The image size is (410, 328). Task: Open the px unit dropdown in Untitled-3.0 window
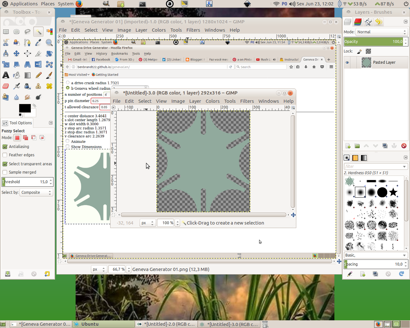148,223
